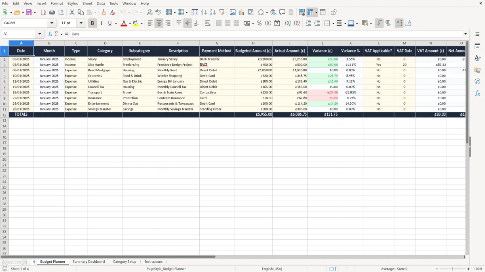The width and height of the screenshot is (485, 272).
Task: Clear direct formatting icon
Action: point(113,12)
